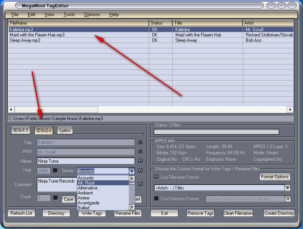Click the genre list scroll down arrow
This screenshot has width=303, height=229.
click(x=132, y=207)
